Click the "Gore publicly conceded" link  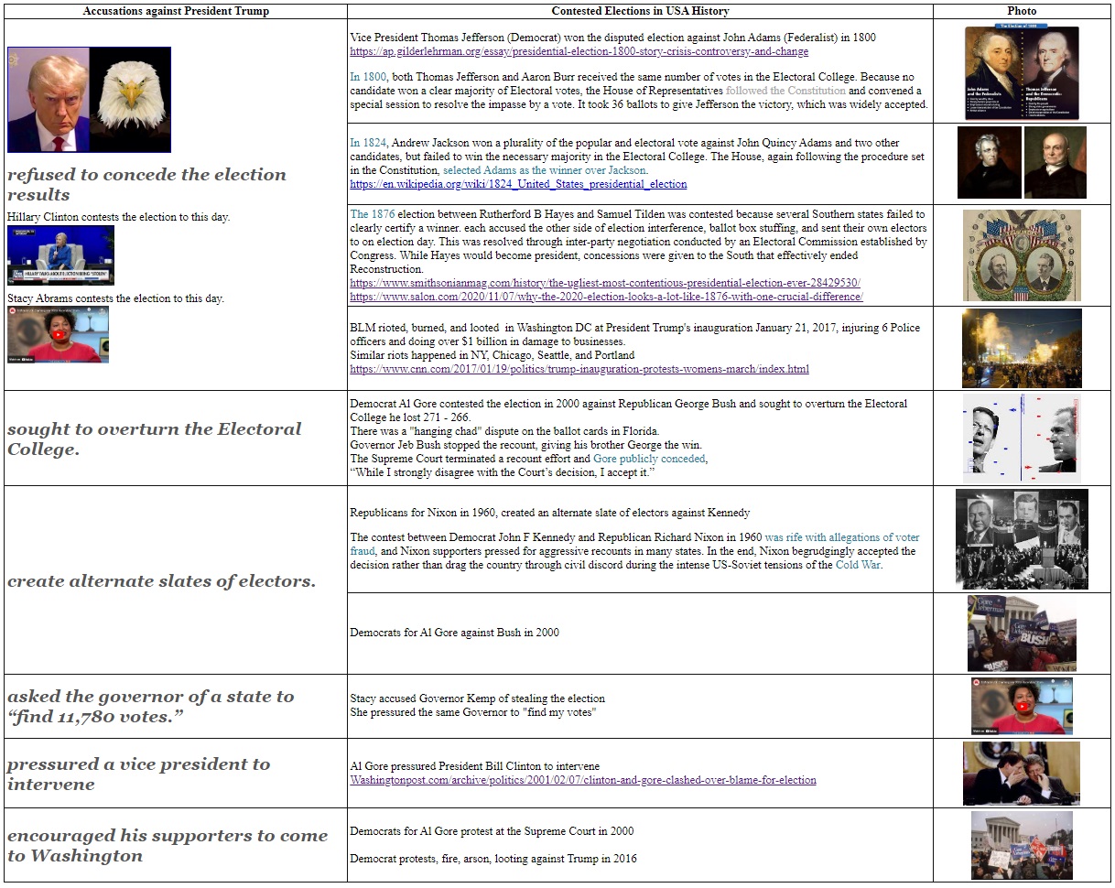pyautogui.click(x=649, y=459)
